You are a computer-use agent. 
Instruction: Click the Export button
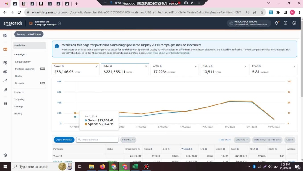click(x=290, y=140)
